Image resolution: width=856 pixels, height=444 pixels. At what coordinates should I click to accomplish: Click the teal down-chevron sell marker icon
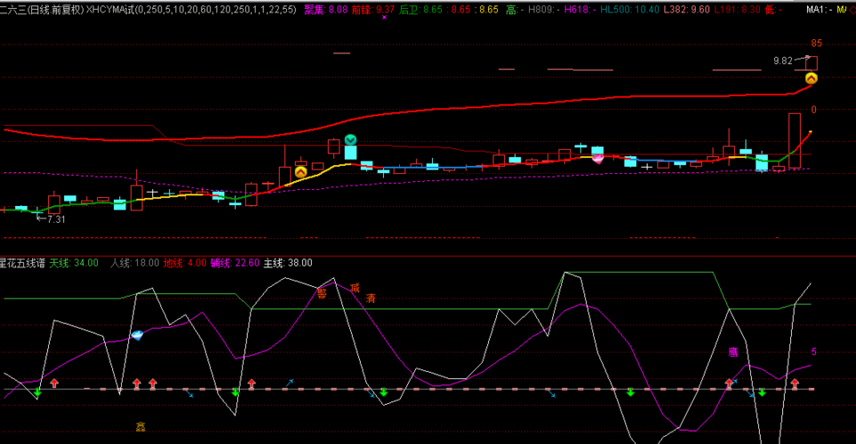[x=350, y=140]
